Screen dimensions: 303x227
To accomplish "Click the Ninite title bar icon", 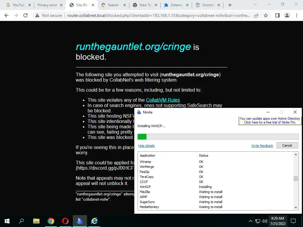I will tap(139, 112).
